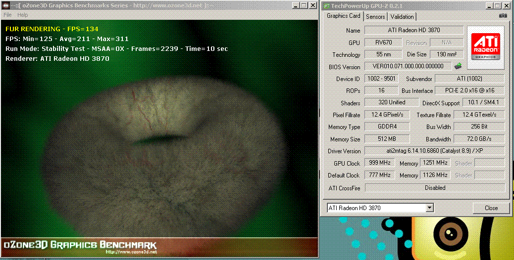Viewport: 514px width, 260px height.
Task: Click the empty Shader clock field beside GPU Clock
Action: point(489,163)
